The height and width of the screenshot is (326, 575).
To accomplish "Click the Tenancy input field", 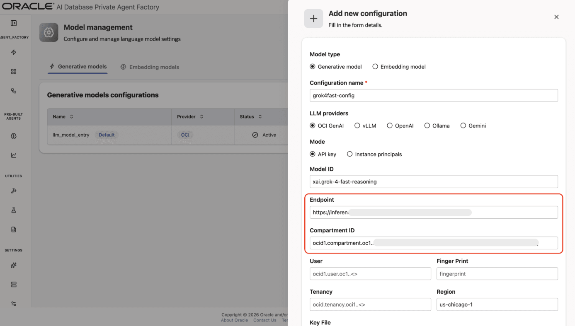I will [x=370, y=304].
